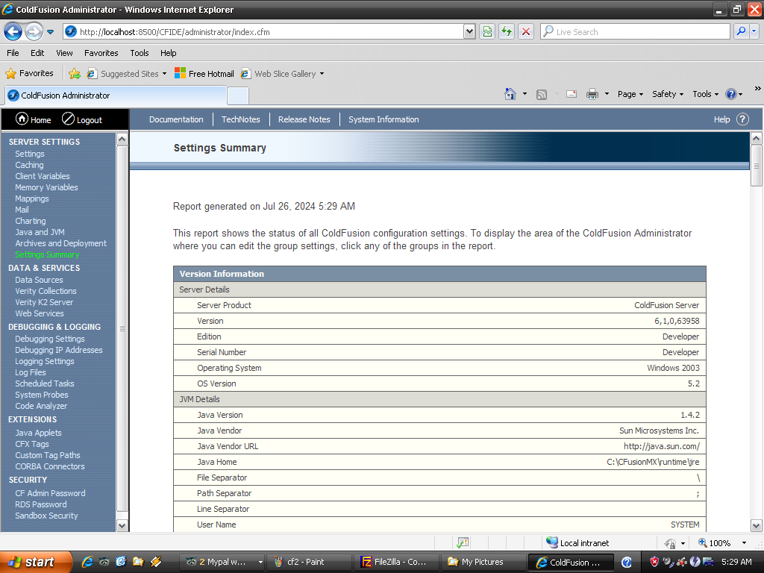The image size is (764, 573).
Task: Open the Favorites menu in the menu bar
Action: tap(101, 53)
